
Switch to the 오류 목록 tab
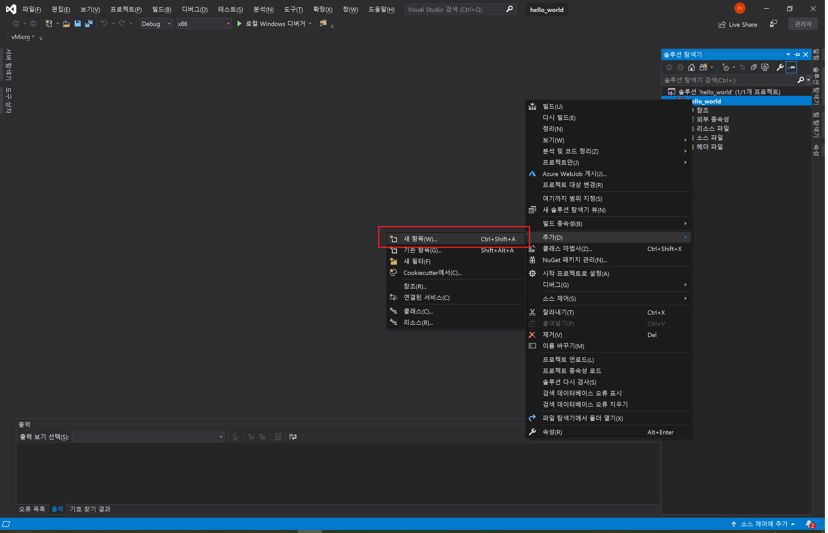32,509
